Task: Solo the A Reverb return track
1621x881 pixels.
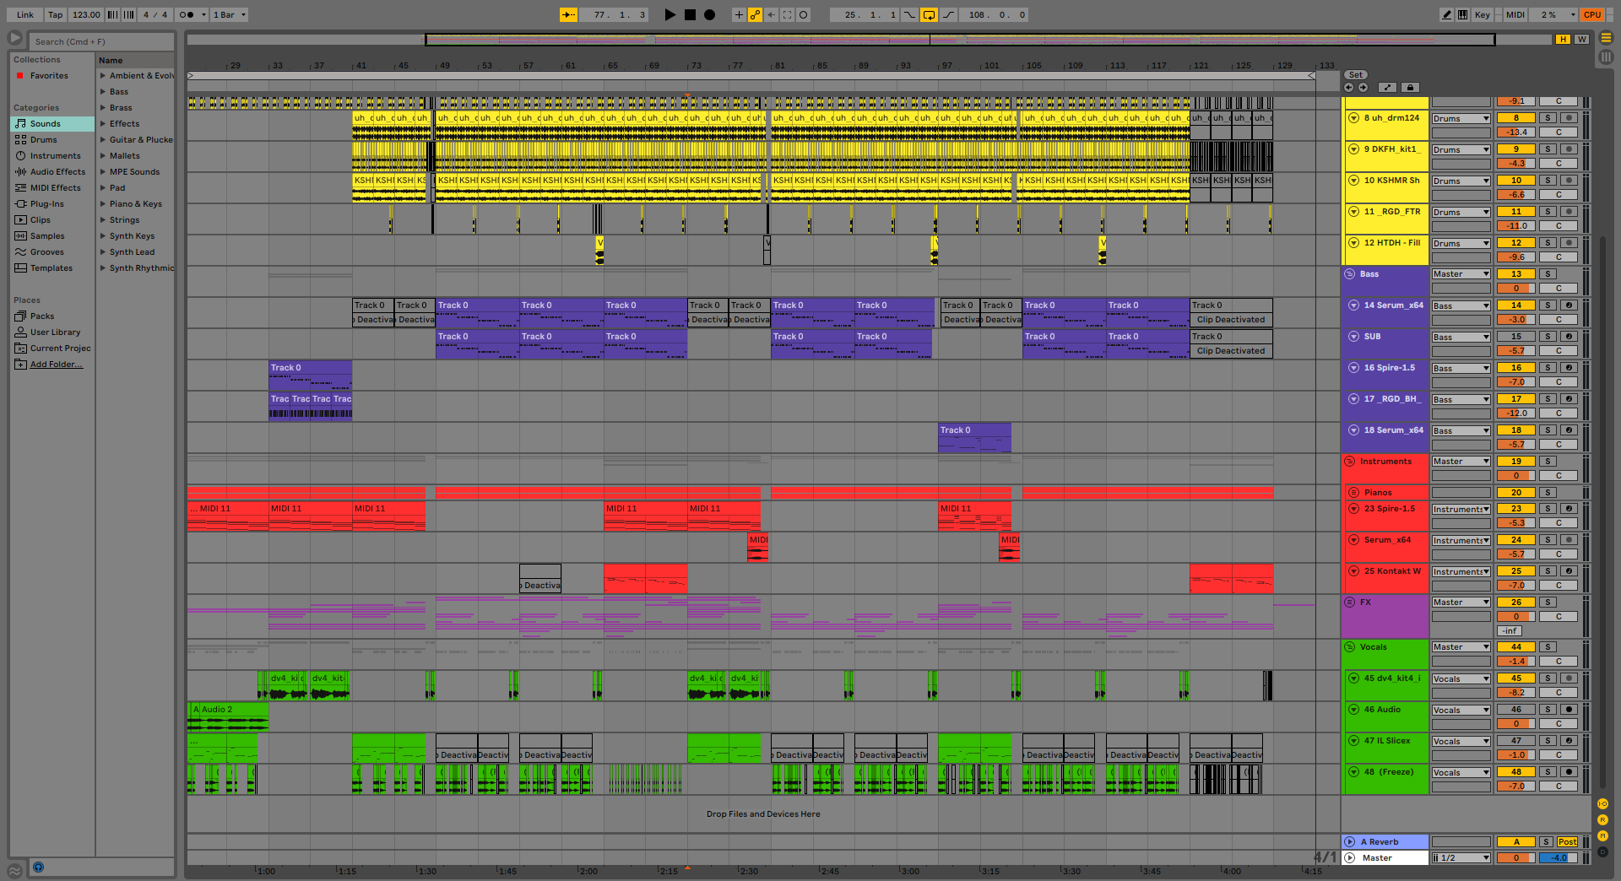Action: pyautogui.click(x=1546, y=842)
